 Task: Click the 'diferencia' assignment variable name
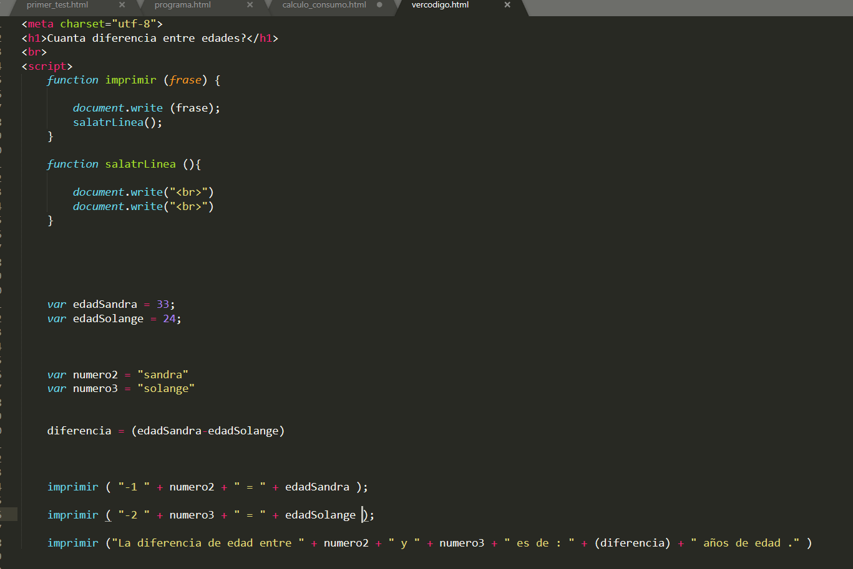tap(79, 431)
